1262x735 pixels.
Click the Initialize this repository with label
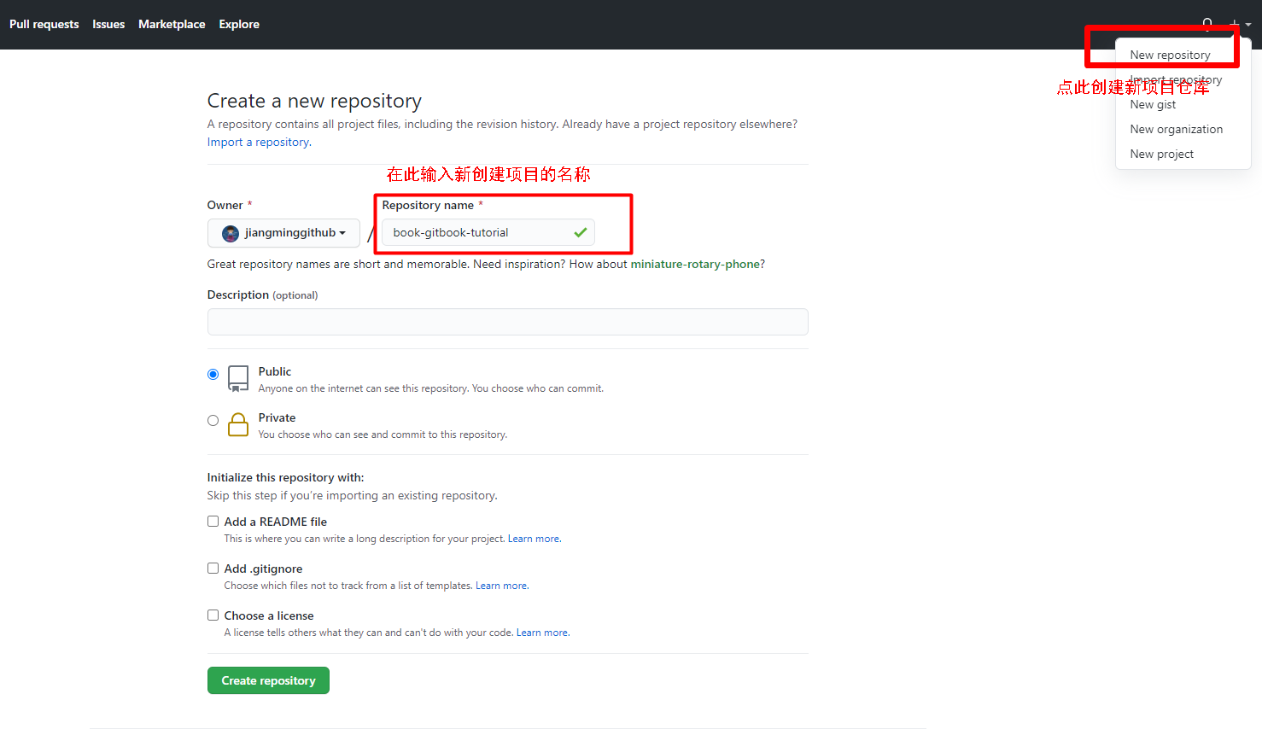[x=285, y=477]
